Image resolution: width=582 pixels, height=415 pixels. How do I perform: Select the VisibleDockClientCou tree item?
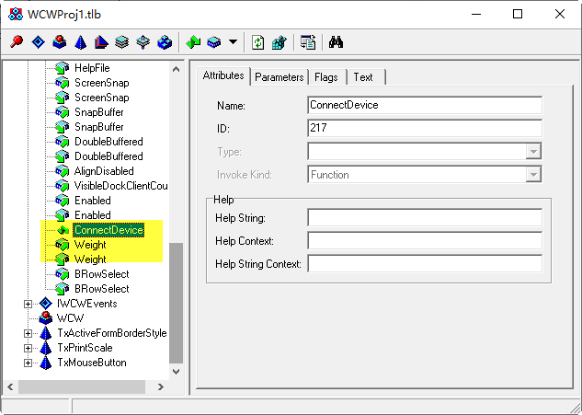pos(121,186)
